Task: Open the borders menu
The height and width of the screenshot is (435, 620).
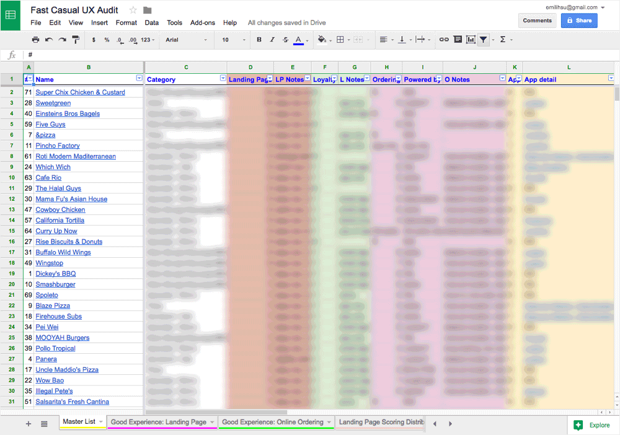Action: coord(340,40)
